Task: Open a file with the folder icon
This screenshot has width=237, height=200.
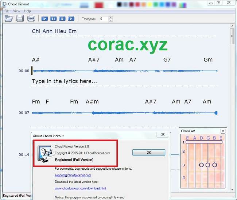Action: point(9,19)
